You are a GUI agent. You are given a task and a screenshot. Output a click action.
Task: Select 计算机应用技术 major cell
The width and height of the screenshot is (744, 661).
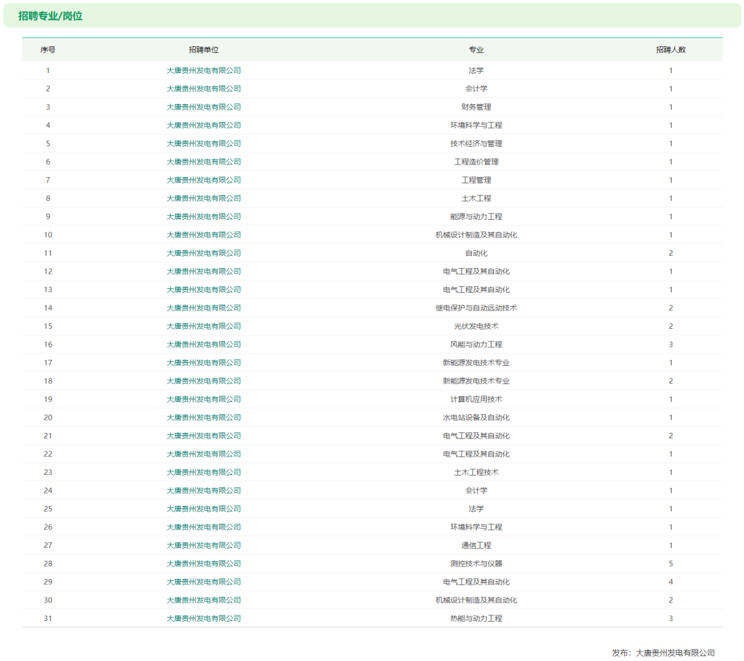(477, 399)
